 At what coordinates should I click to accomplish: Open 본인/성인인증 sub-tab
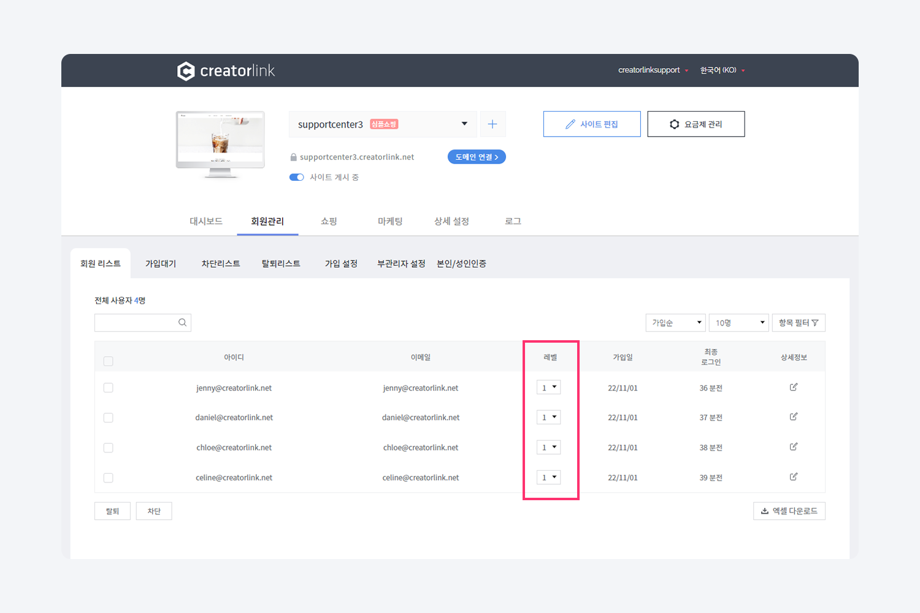pos(461,264)
